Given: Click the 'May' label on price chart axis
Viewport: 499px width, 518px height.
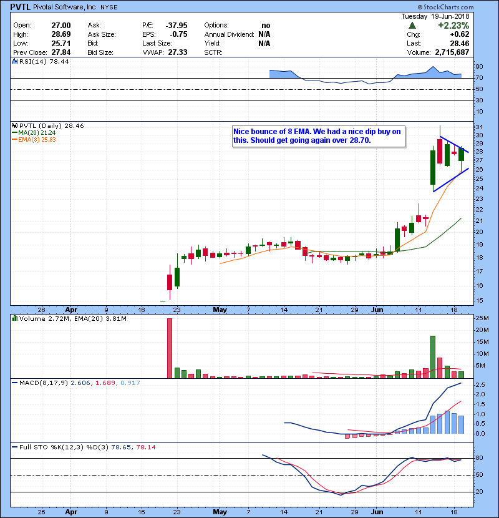Looking at the screenshot, I should (x=220, y=310).
